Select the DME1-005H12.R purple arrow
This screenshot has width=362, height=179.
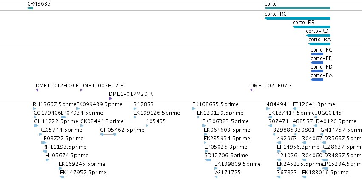click(81, 90)
